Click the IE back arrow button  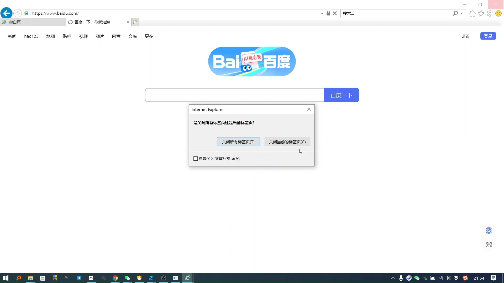click(x=7, y=13)
